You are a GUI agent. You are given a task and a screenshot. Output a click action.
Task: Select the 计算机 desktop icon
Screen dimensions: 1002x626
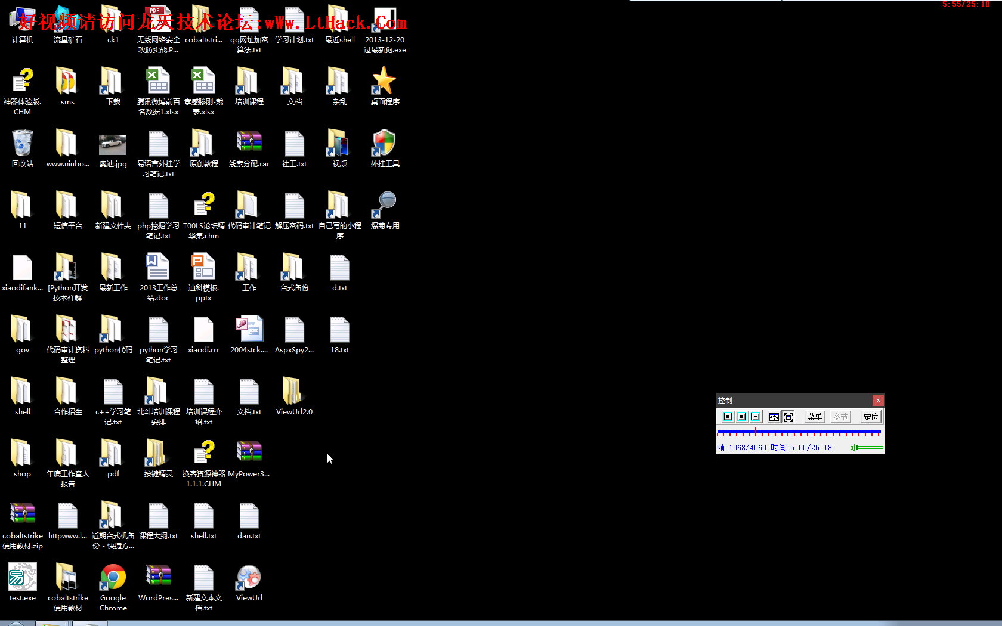[23, 24]
